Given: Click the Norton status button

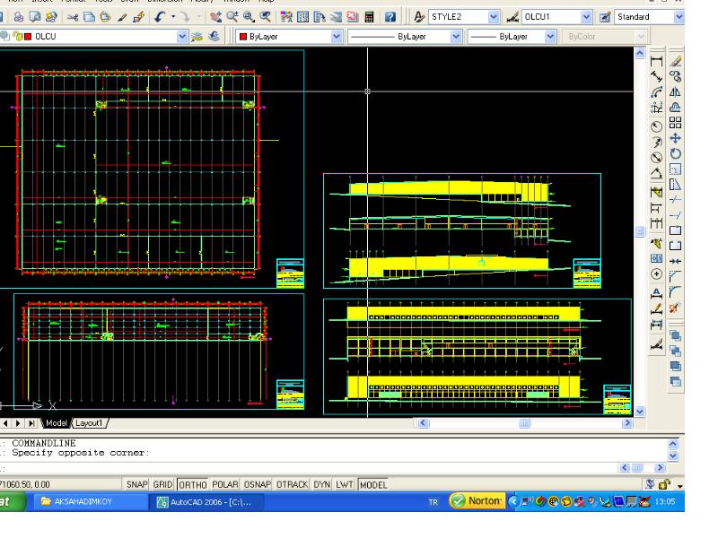Looking at the screenshot, I should [477, 501].
